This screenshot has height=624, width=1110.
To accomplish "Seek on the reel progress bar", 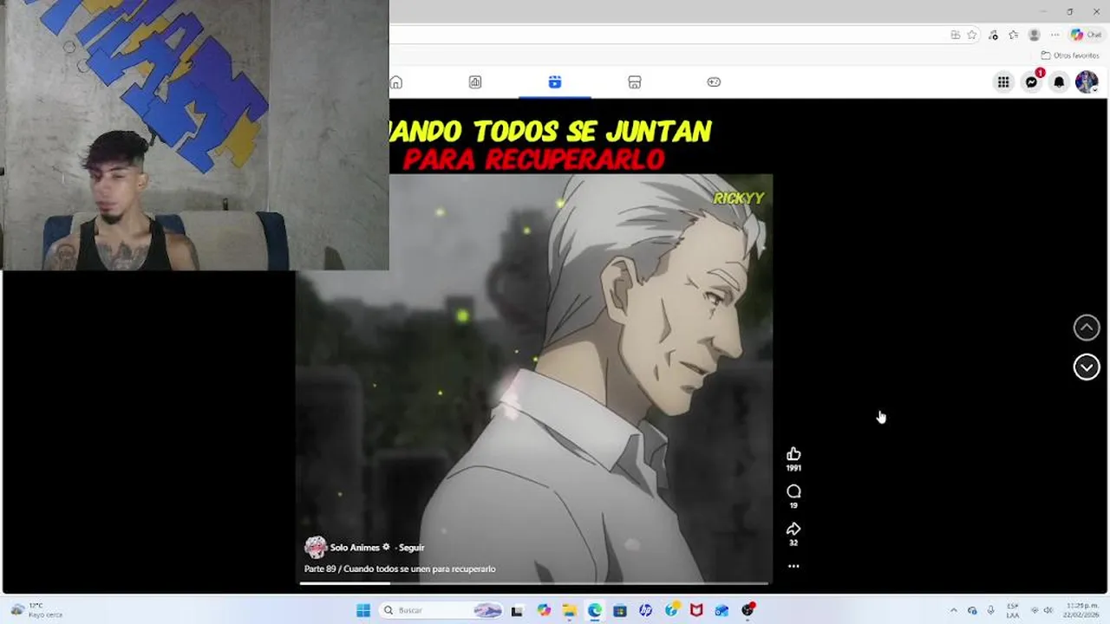I will (x=534, y=583).
